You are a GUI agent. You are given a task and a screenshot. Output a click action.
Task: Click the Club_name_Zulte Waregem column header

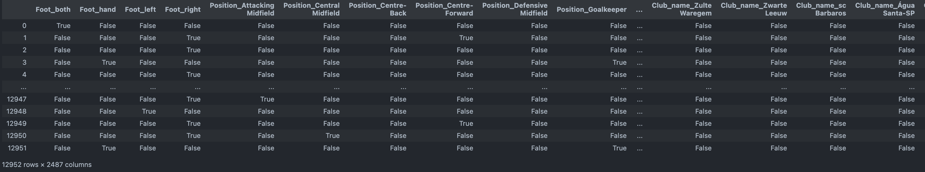point(681,9)
